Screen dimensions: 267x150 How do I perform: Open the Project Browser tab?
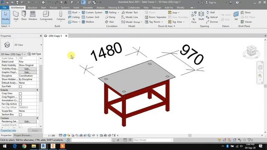(23, 135)
